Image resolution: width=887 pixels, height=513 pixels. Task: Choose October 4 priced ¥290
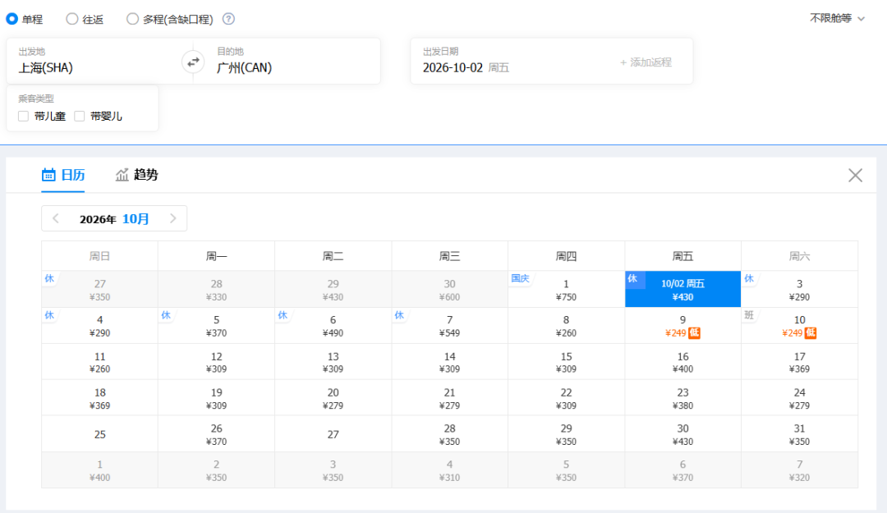pos(100,326)
